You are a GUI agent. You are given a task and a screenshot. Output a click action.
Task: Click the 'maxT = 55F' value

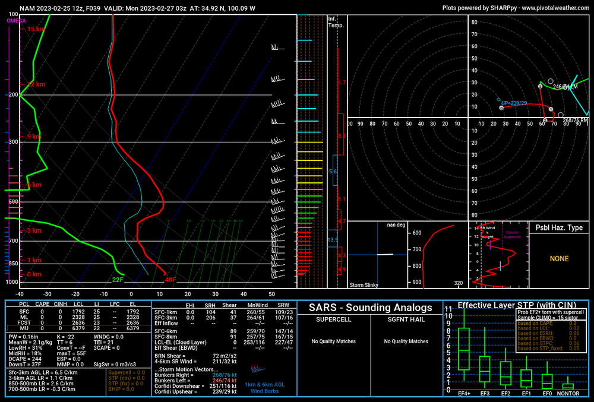coord(72,353)
